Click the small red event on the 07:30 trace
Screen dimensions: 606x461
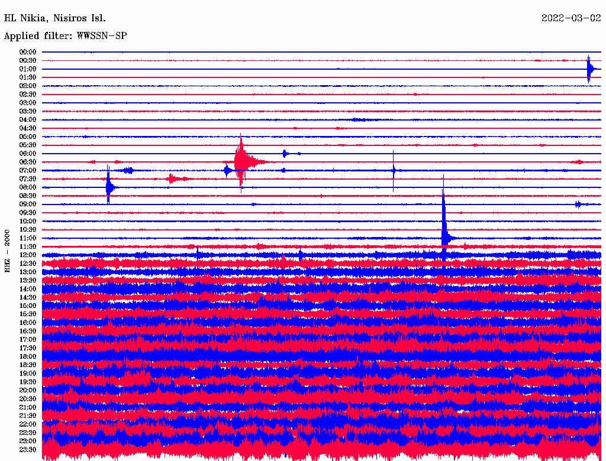173,178
